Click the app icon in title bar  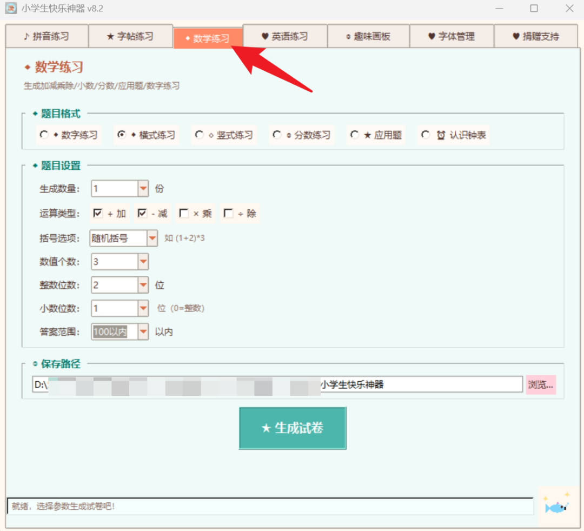11,8
